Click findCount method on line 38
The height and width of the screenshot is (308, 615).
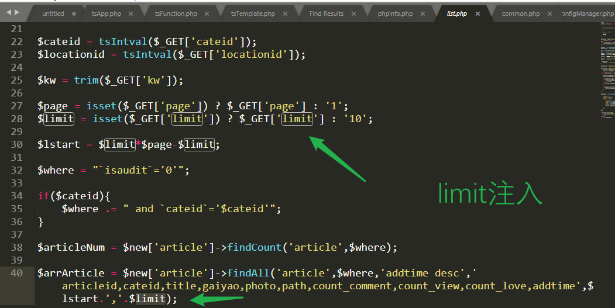coord(255,248)
